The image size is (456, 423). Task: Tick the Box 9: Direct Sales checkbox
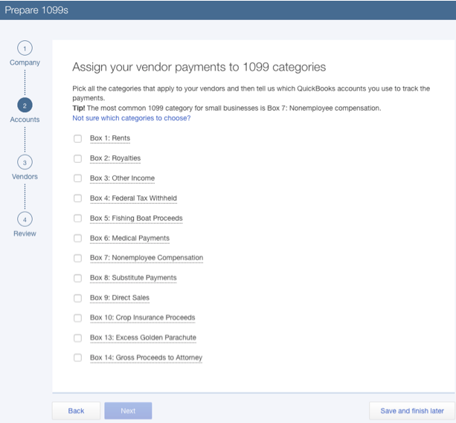[78, 298]
